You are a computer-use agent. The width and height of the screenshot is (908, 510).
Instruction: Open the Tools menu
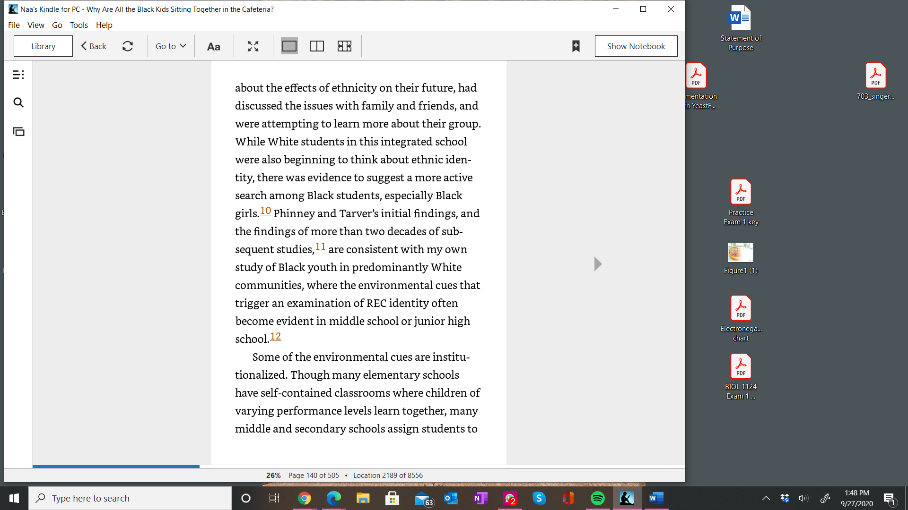click(x=79, y=25)
